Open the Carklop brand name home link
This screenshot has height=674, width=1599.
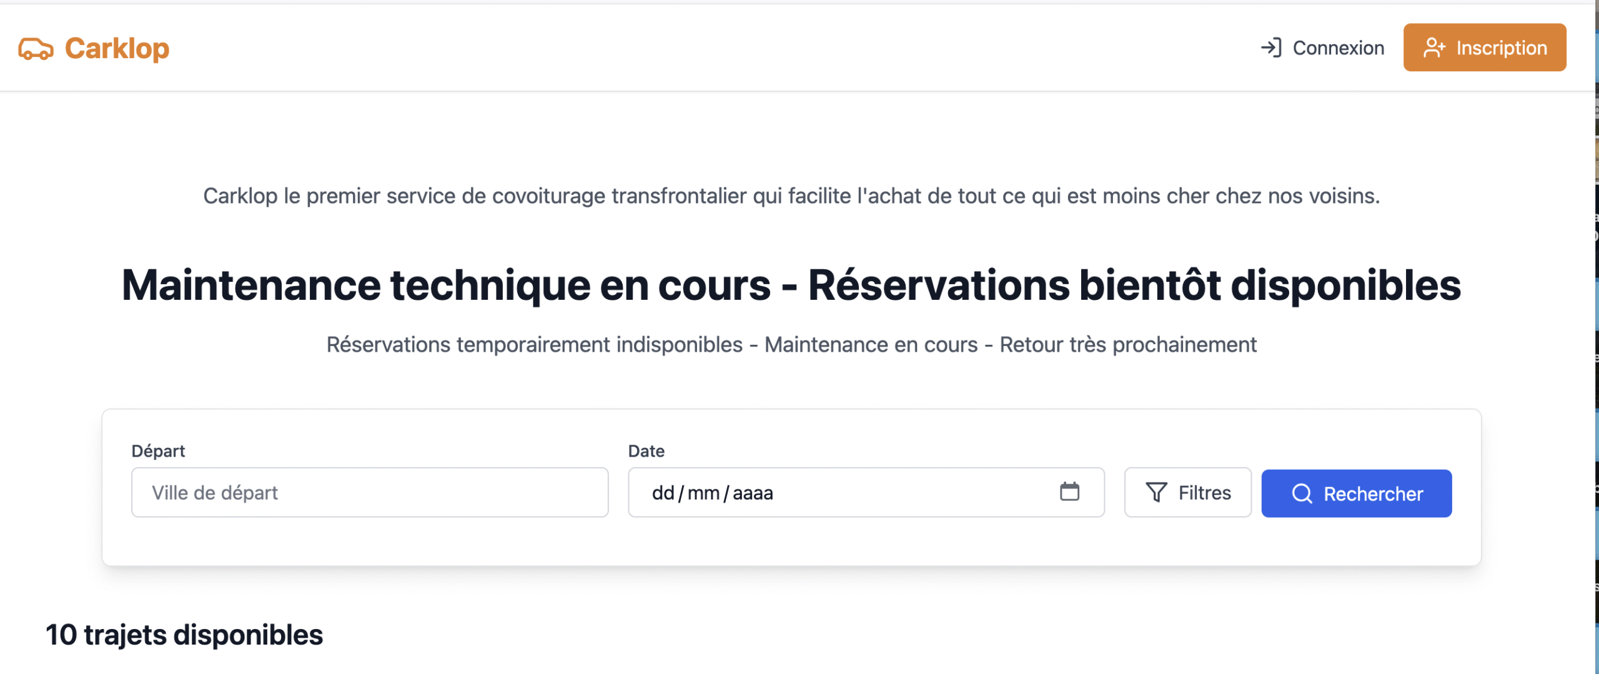point(117,49)
